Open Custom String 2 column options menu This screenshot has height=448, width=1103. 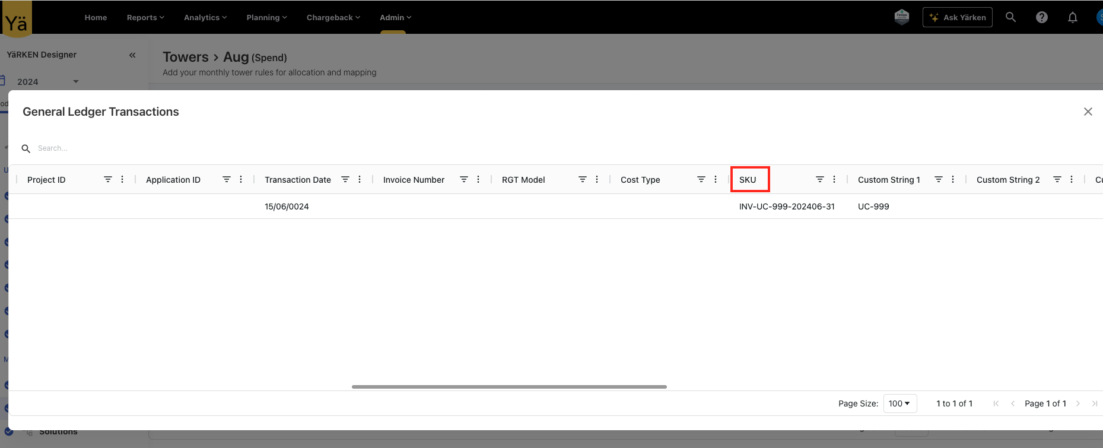pyautogui.click(x=1072, y=179)
